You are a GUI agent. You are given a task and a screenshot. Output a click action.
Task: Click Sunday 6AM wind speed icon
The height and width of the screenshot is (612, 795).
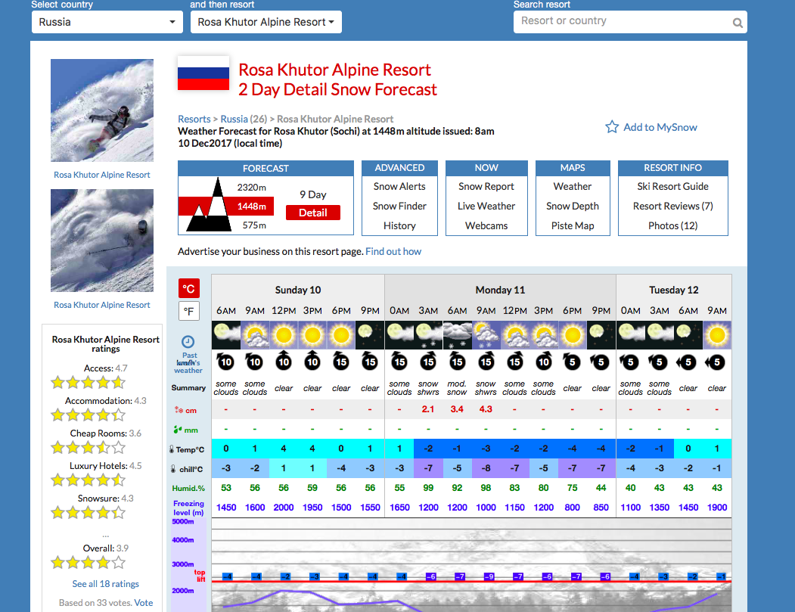[226, 361]
